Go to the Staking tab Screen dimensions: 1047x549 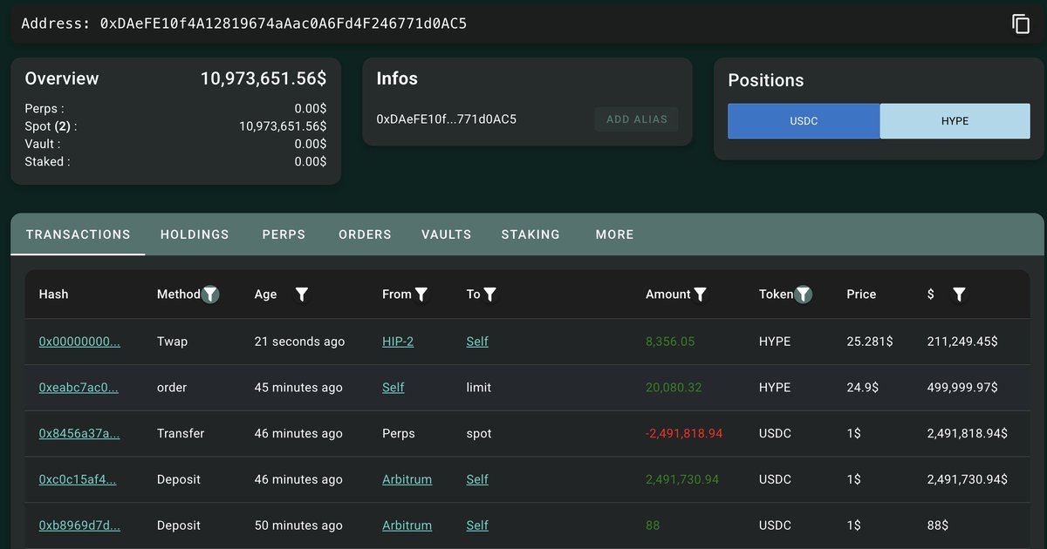tap(530, 234)
